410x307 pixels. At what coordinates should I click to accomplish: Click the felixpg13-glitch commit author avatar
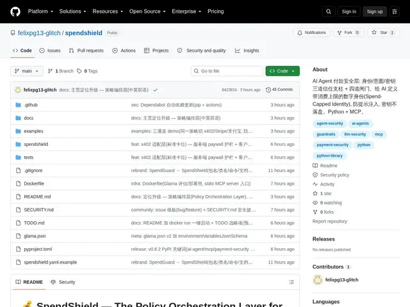click(18, 90)
